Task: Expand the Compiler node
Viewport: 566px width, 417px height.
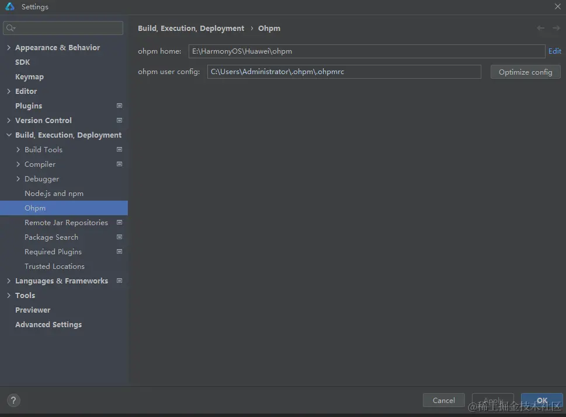Action: (x=18, y=164)
